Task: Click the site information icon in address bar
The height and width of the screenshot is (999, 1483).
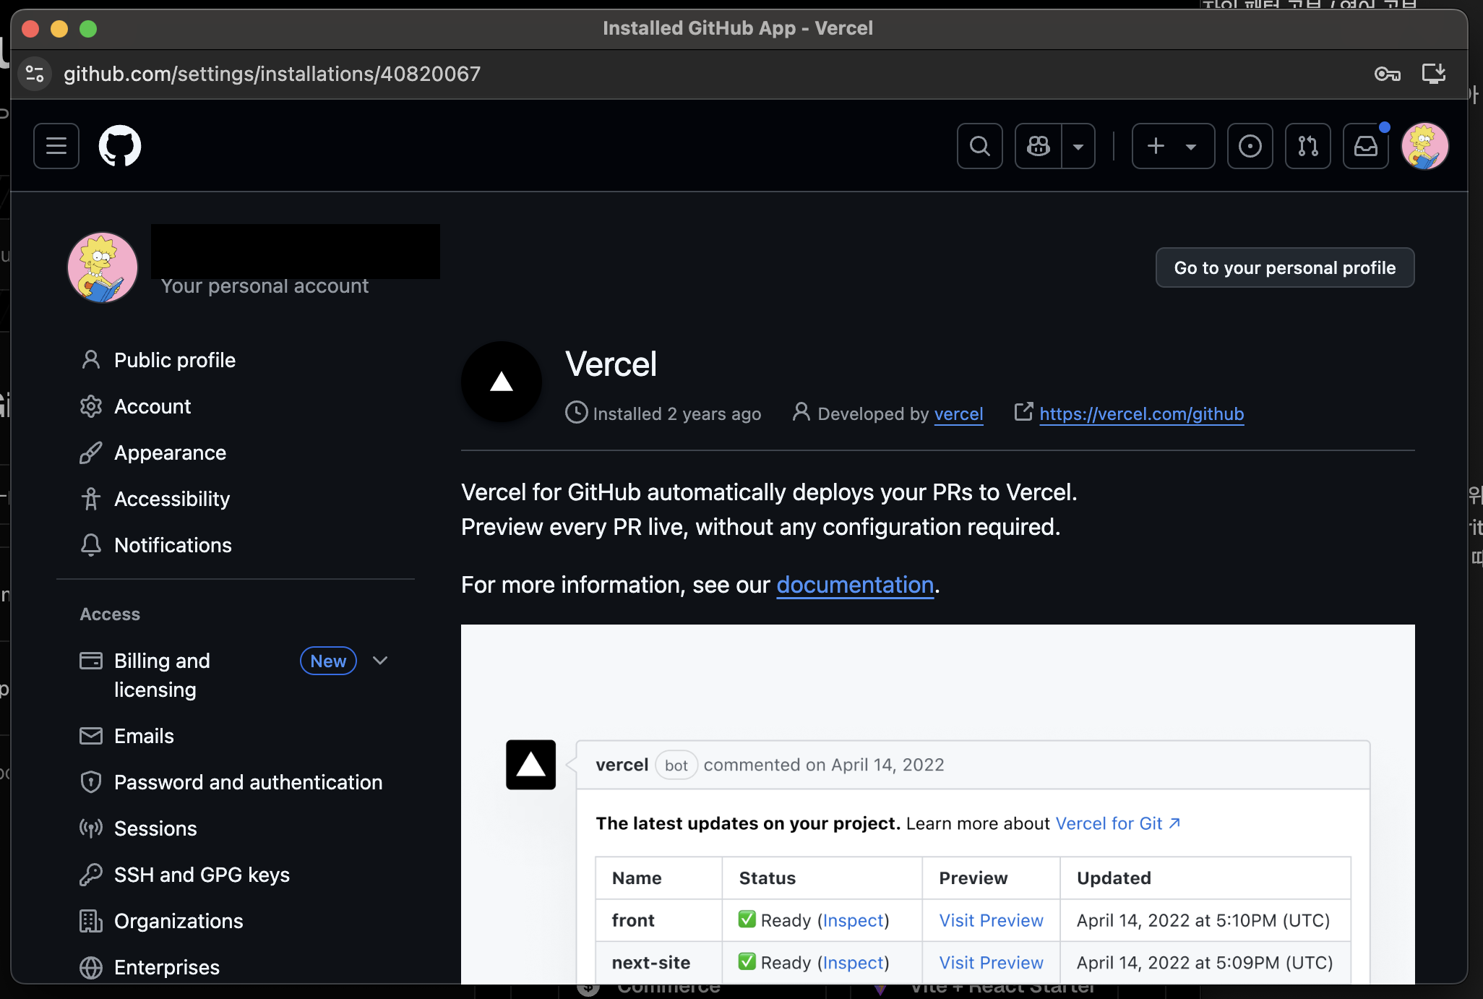Action: click(35, 74)
